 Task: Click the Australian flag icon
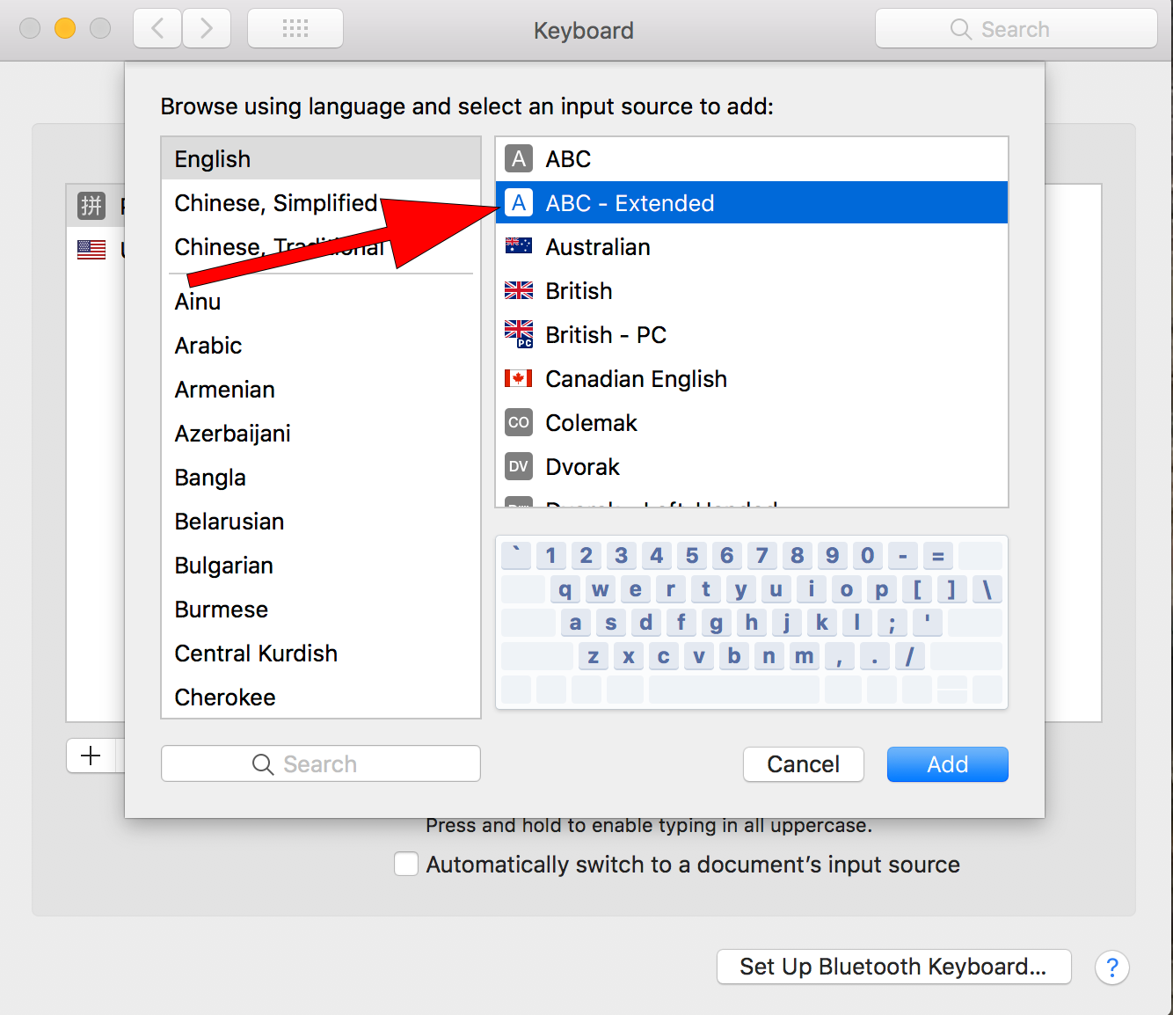pyautogui.click(x=518, y=246)
